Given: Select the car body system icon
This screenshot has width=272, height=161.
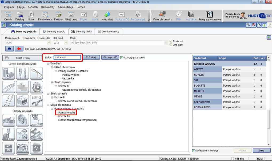Looking at the screenshot, I should (9, 120).
